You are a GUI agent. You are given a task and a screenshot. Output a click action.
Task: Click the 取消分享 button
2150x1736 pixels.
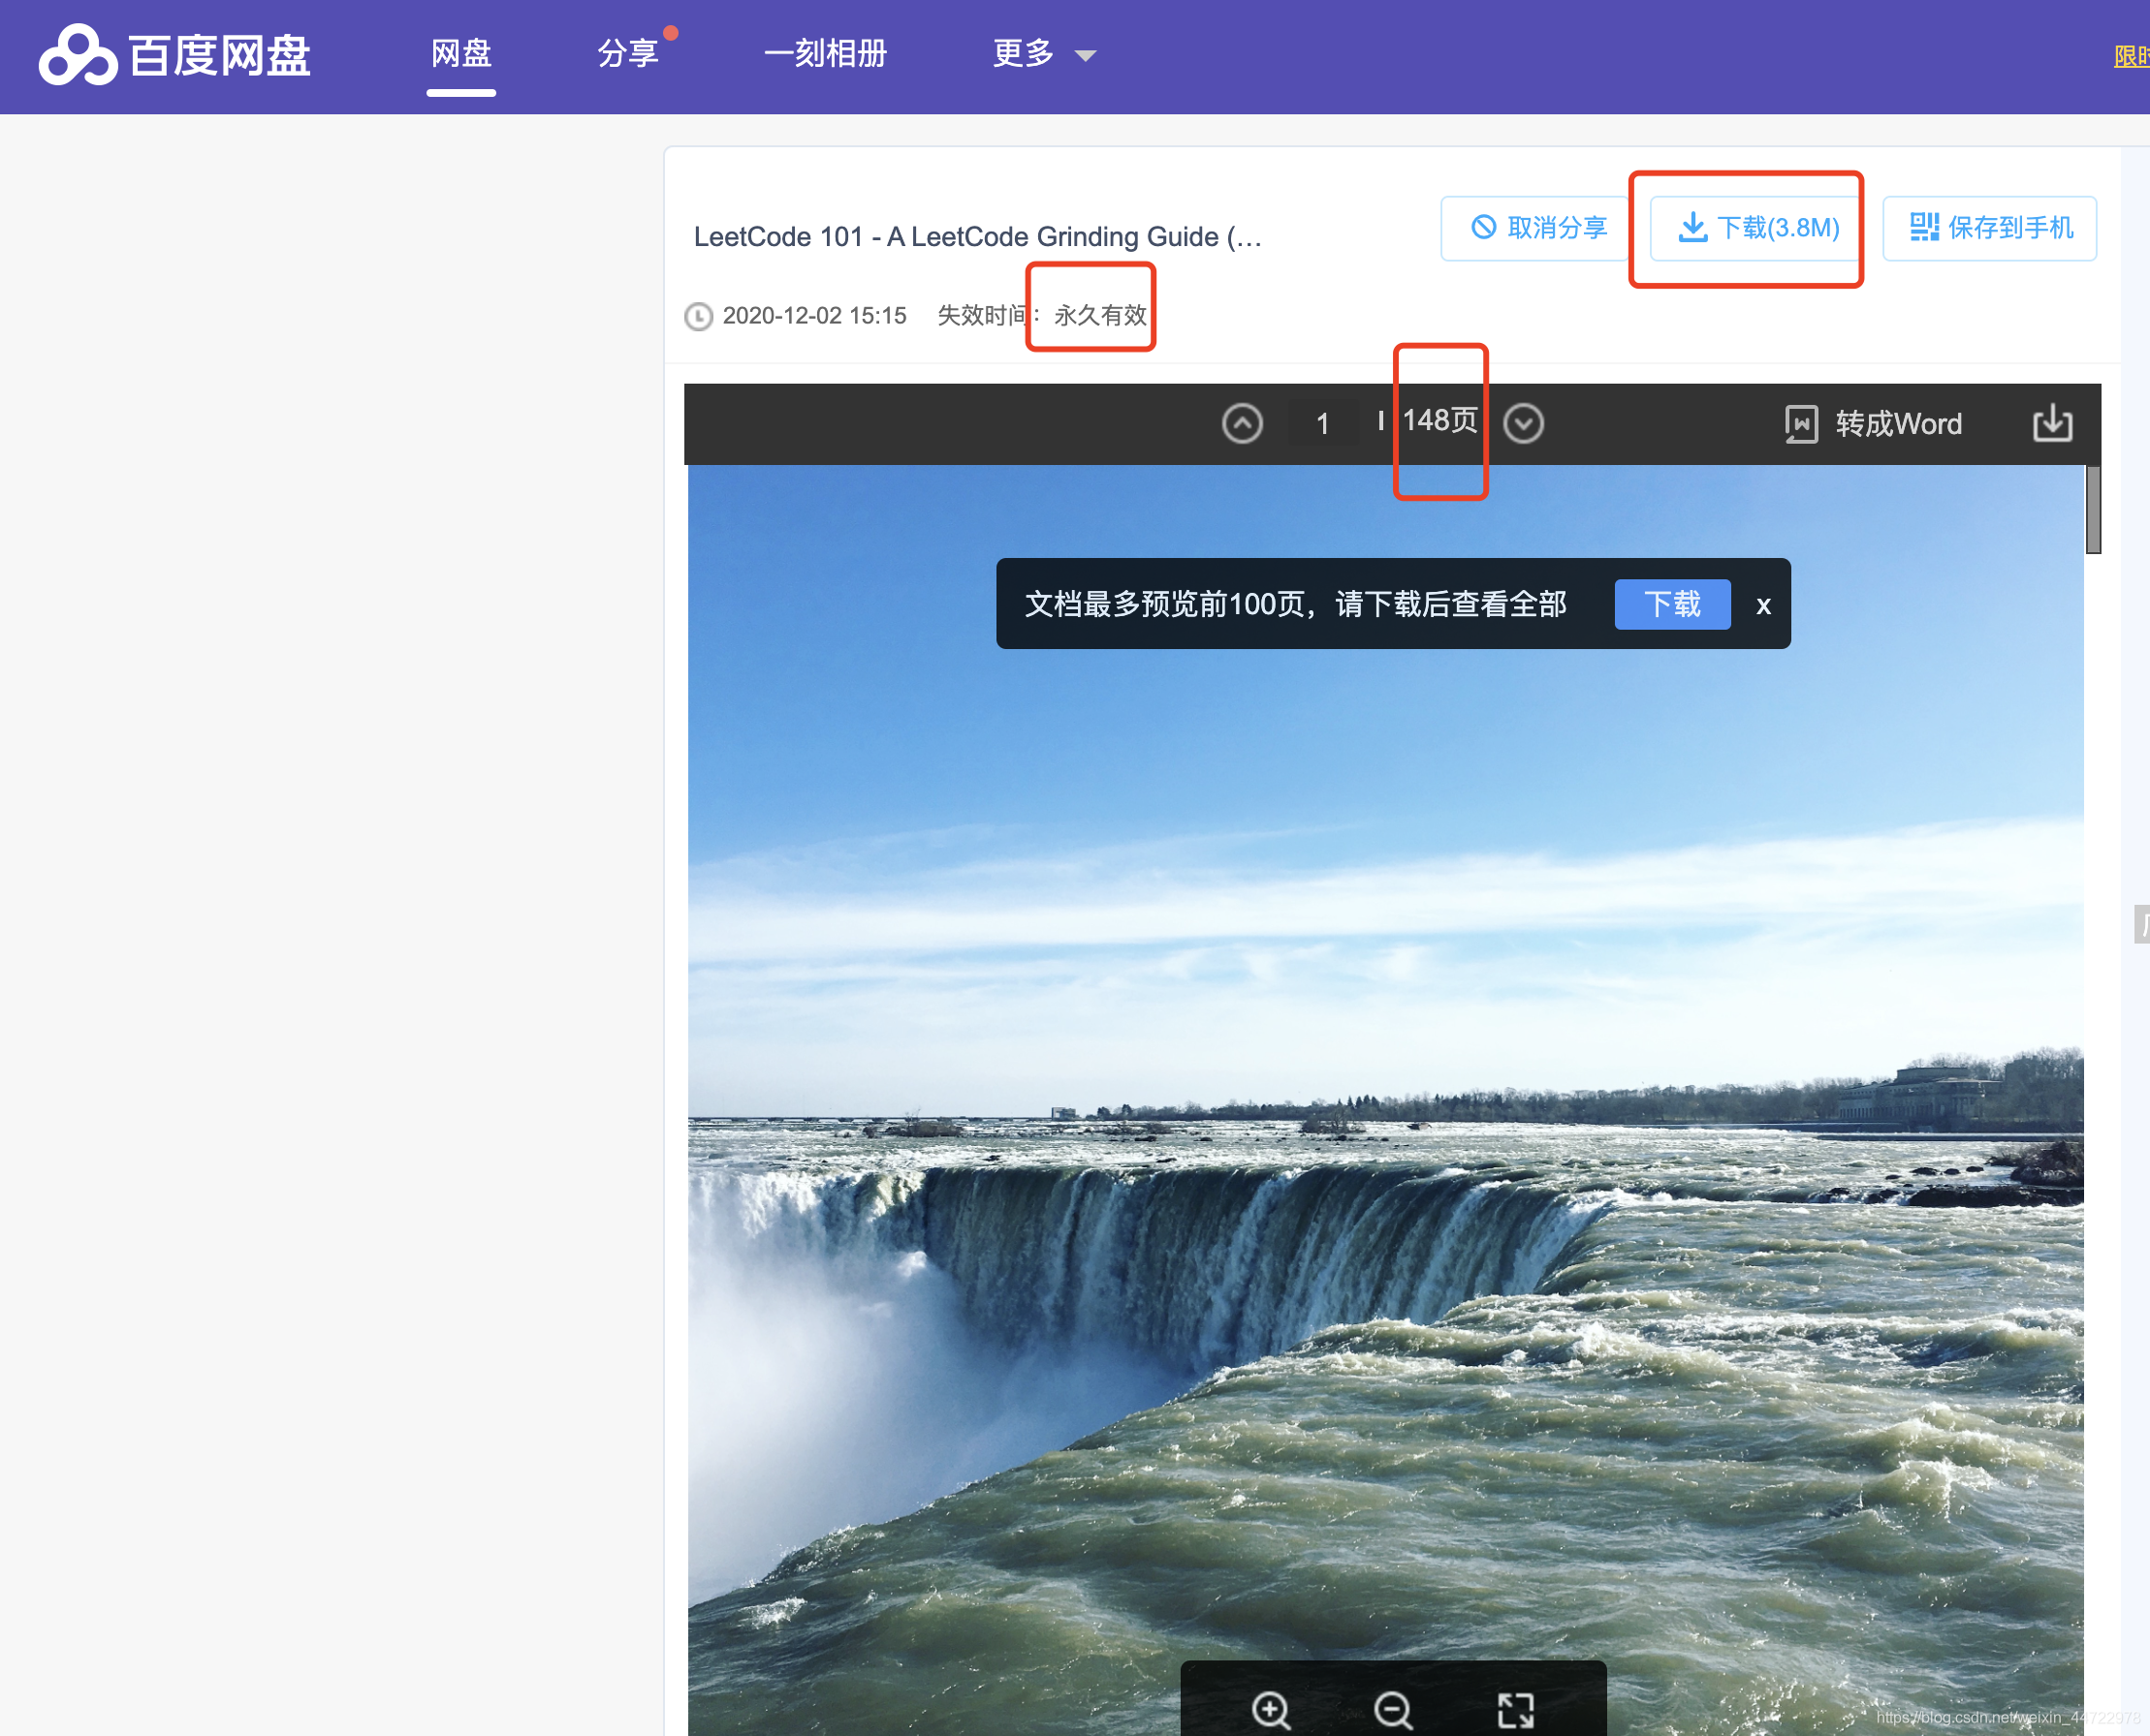click(1537, 228)
